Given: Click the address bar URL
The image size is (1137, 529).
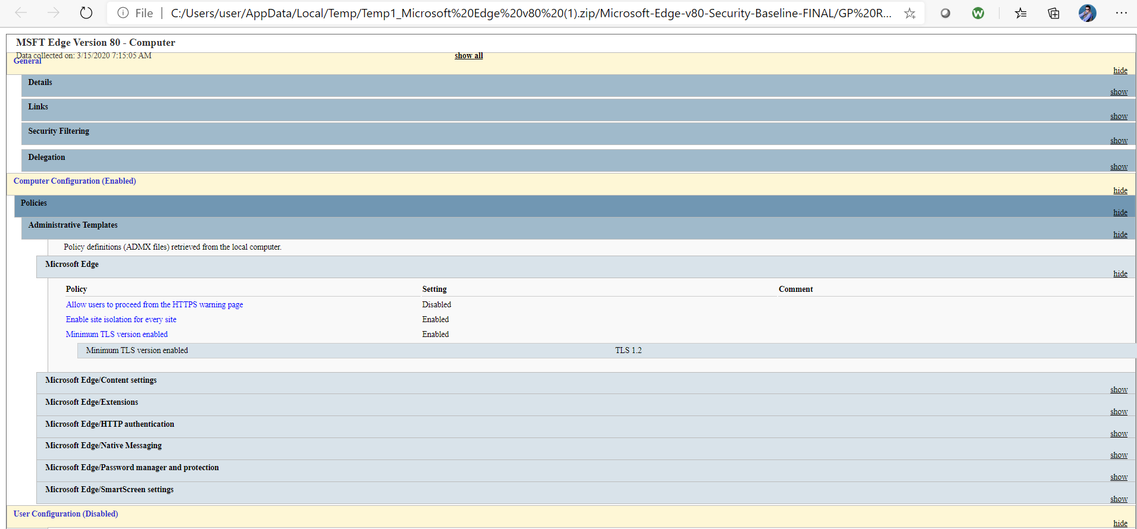Looking at the screenshot, I should click(x=531, y=13).
